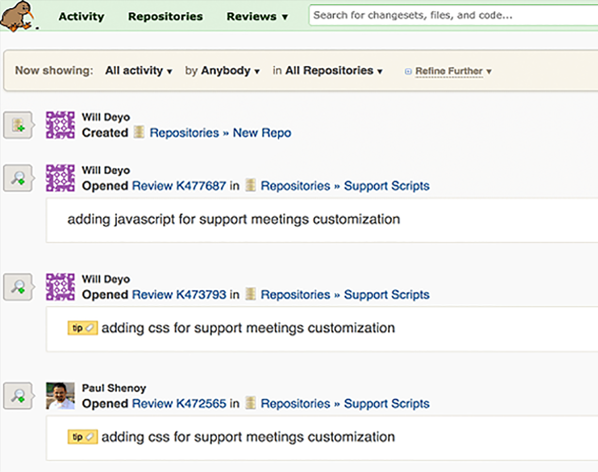Open the All activity filter dropdown
Image resolution: width=598 pixels, height=472 pixels.
[x=138, y=71]
